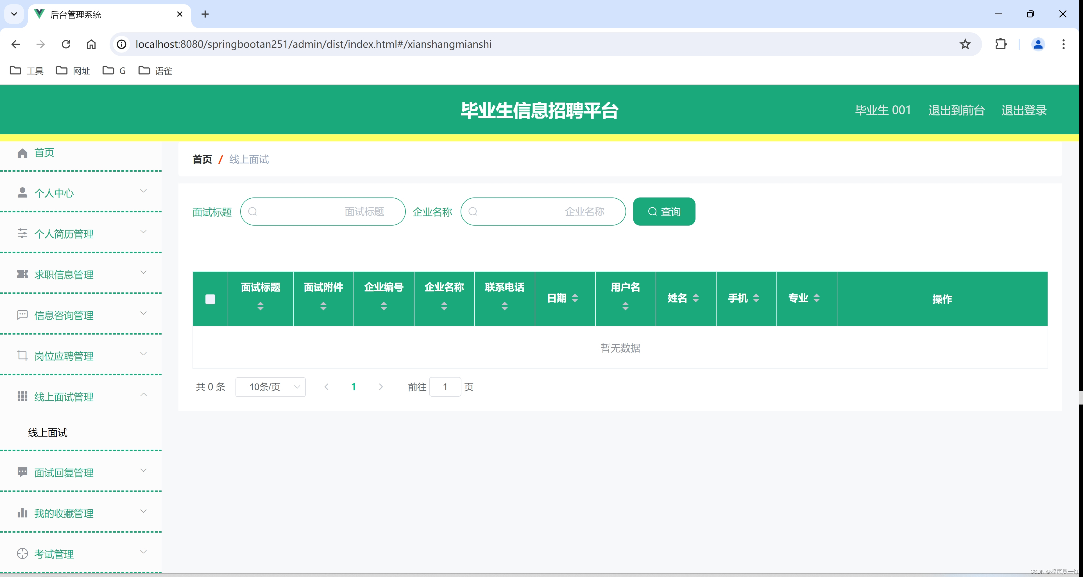This screenshot has width=1083, height=577.
Task: Expand the 个人中心 menu chevron
Action: coord(143,191)
